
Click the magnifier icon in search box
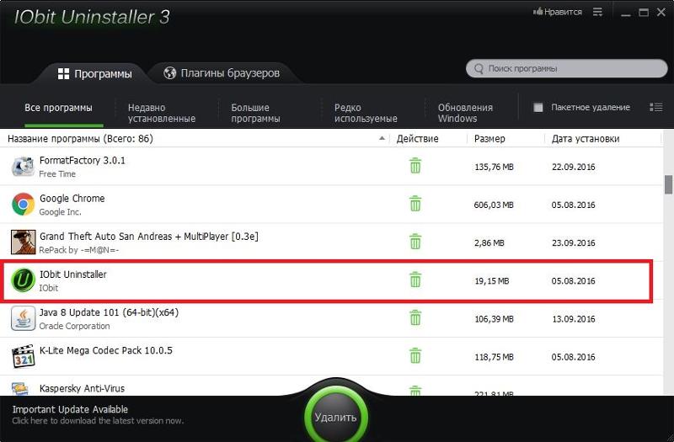(x=479, y=69)
